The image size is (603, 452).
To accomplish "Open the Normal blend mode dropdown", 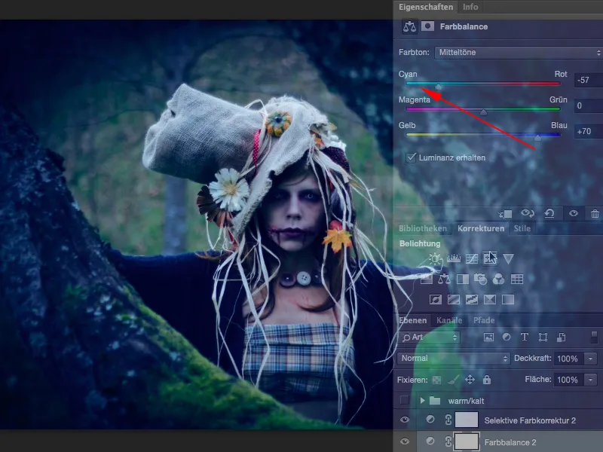I will point(454,359).
